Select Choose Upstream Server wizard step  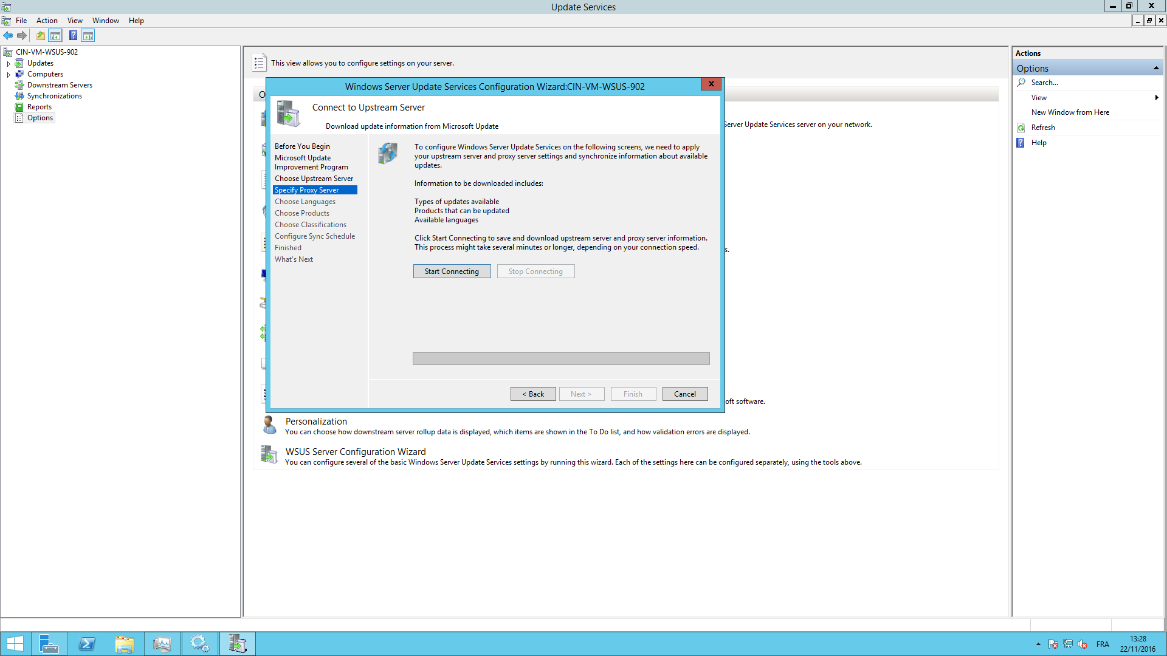coord(314,179)
